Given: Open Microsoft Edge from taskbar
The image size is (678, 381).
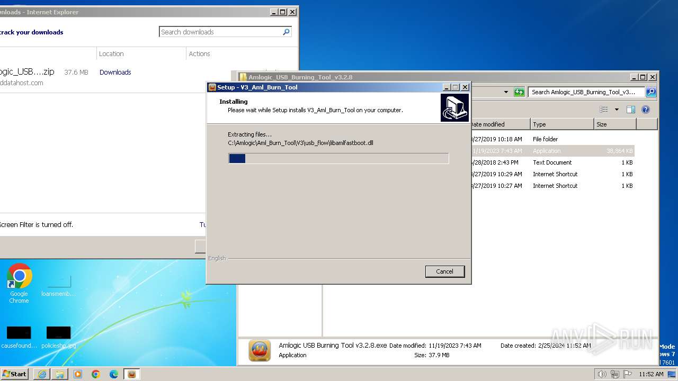Looking at the screenshot, I should (114, 374).
